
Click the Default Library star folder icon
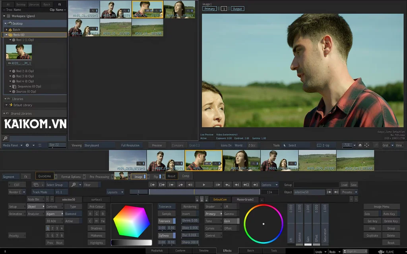[x=11, y=105]
